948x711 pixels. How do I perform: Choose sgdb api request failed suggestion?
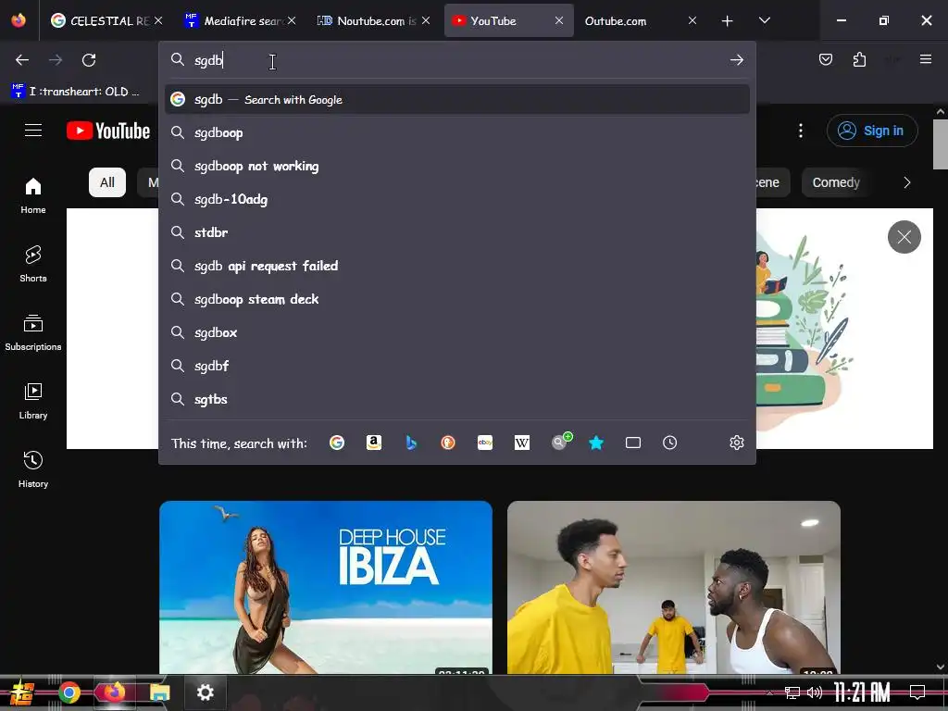(457, 266)
